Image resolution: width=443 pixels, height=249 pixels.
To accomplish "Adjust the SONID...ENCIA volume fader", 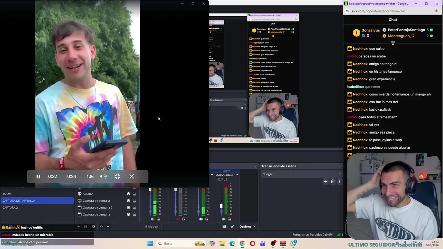I will (221, 206).
